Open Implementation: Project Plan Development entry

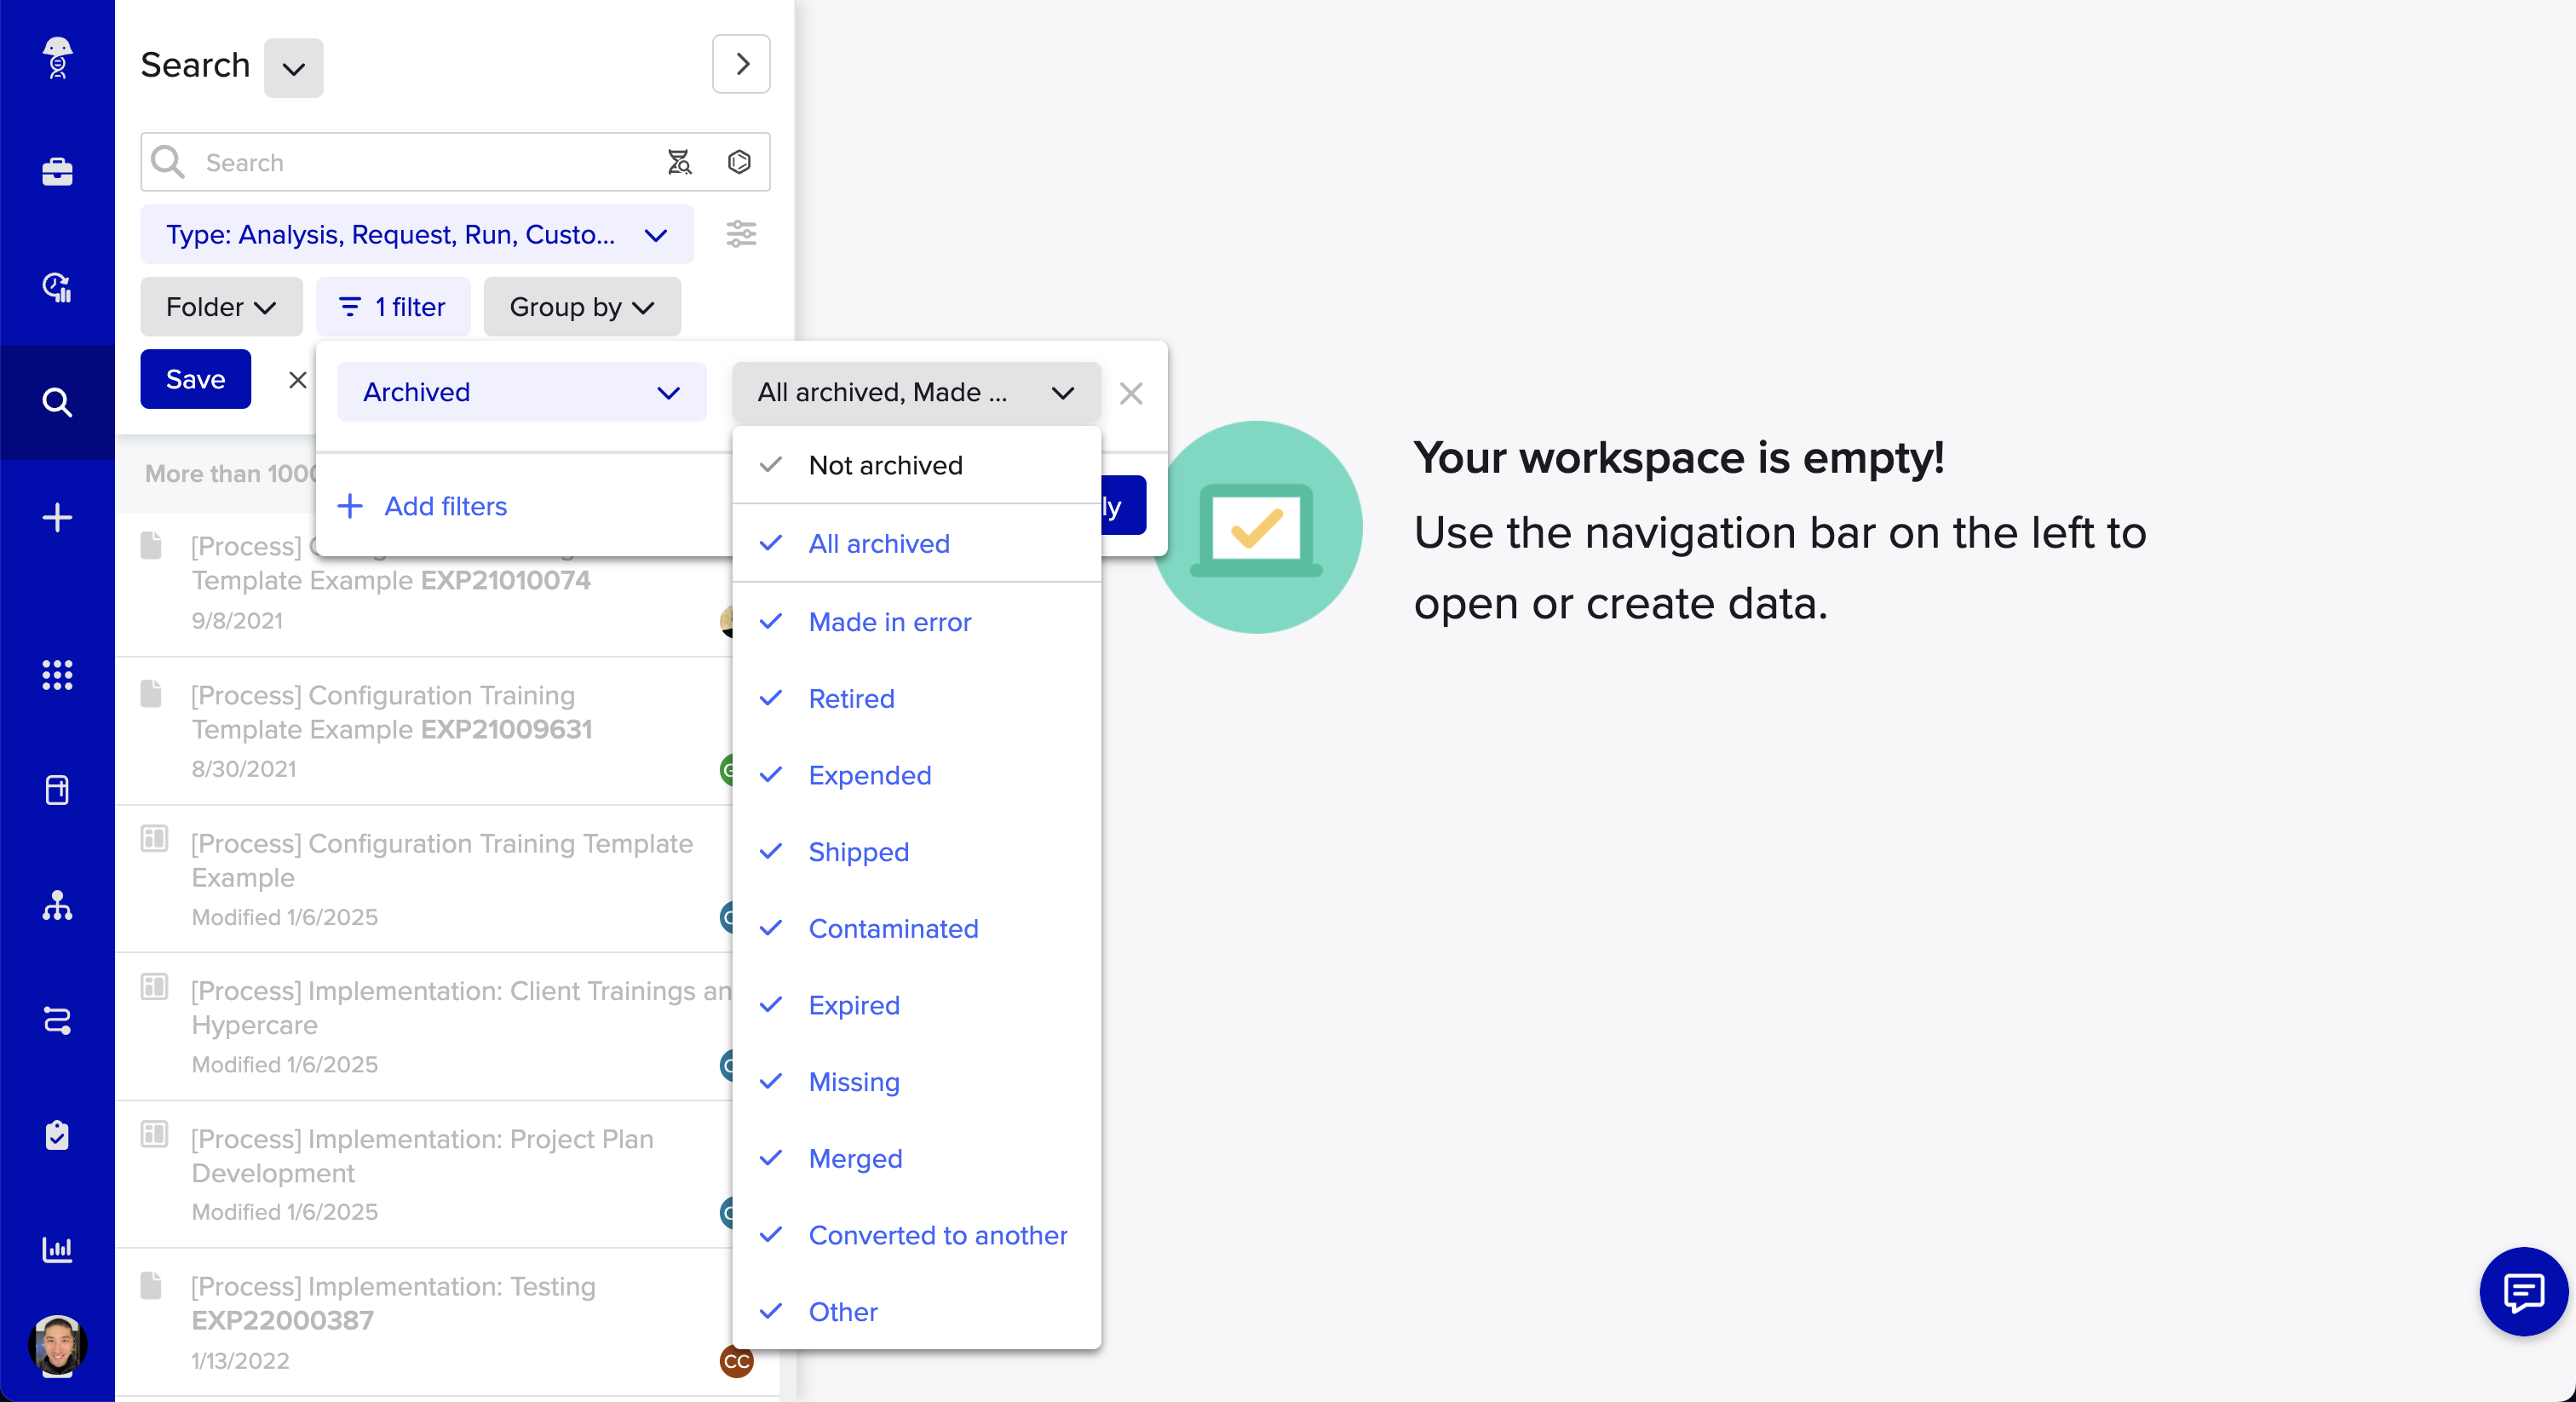click(425, 1175)
